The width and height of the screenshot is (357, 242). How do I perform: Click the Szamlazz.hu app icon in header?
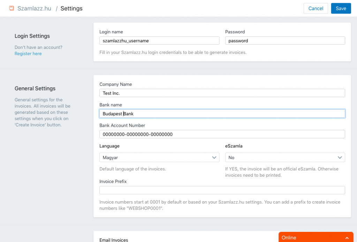click(x=12, y=8)
